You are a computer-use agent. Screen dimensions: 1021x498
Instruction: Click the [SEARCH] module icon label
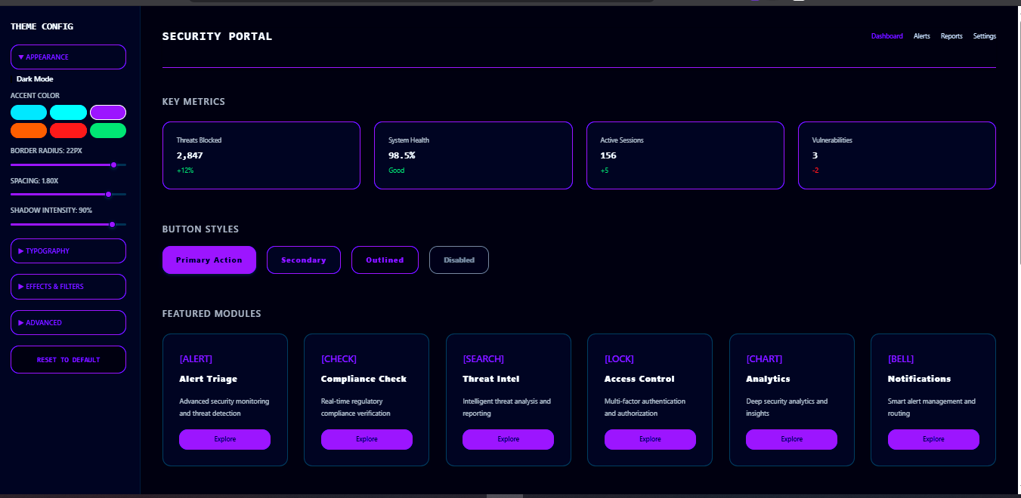point(483,359)
